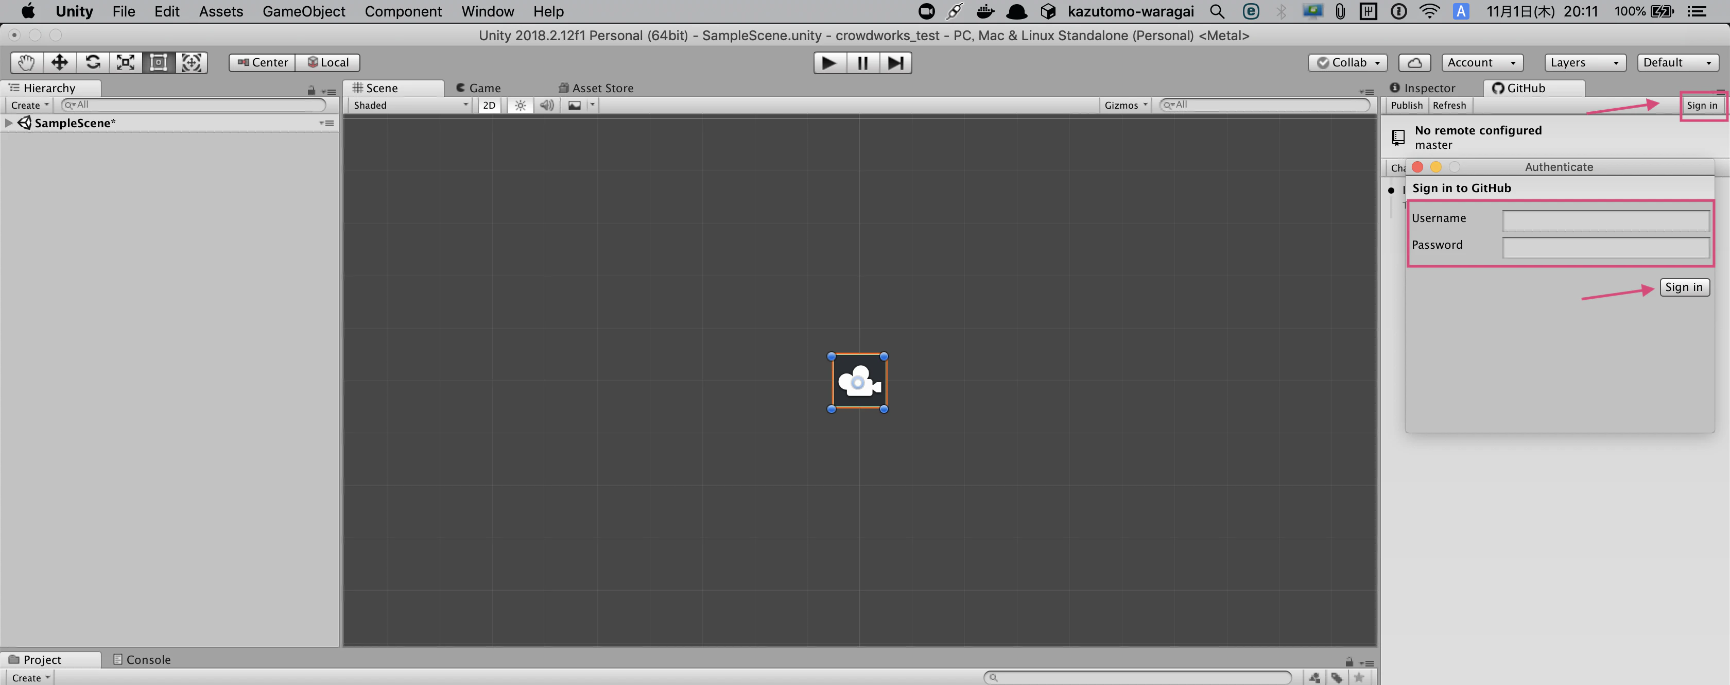Screen dimensions: 1730x685
Task: Click the Hierarchy search field
Action: (194, 105)
